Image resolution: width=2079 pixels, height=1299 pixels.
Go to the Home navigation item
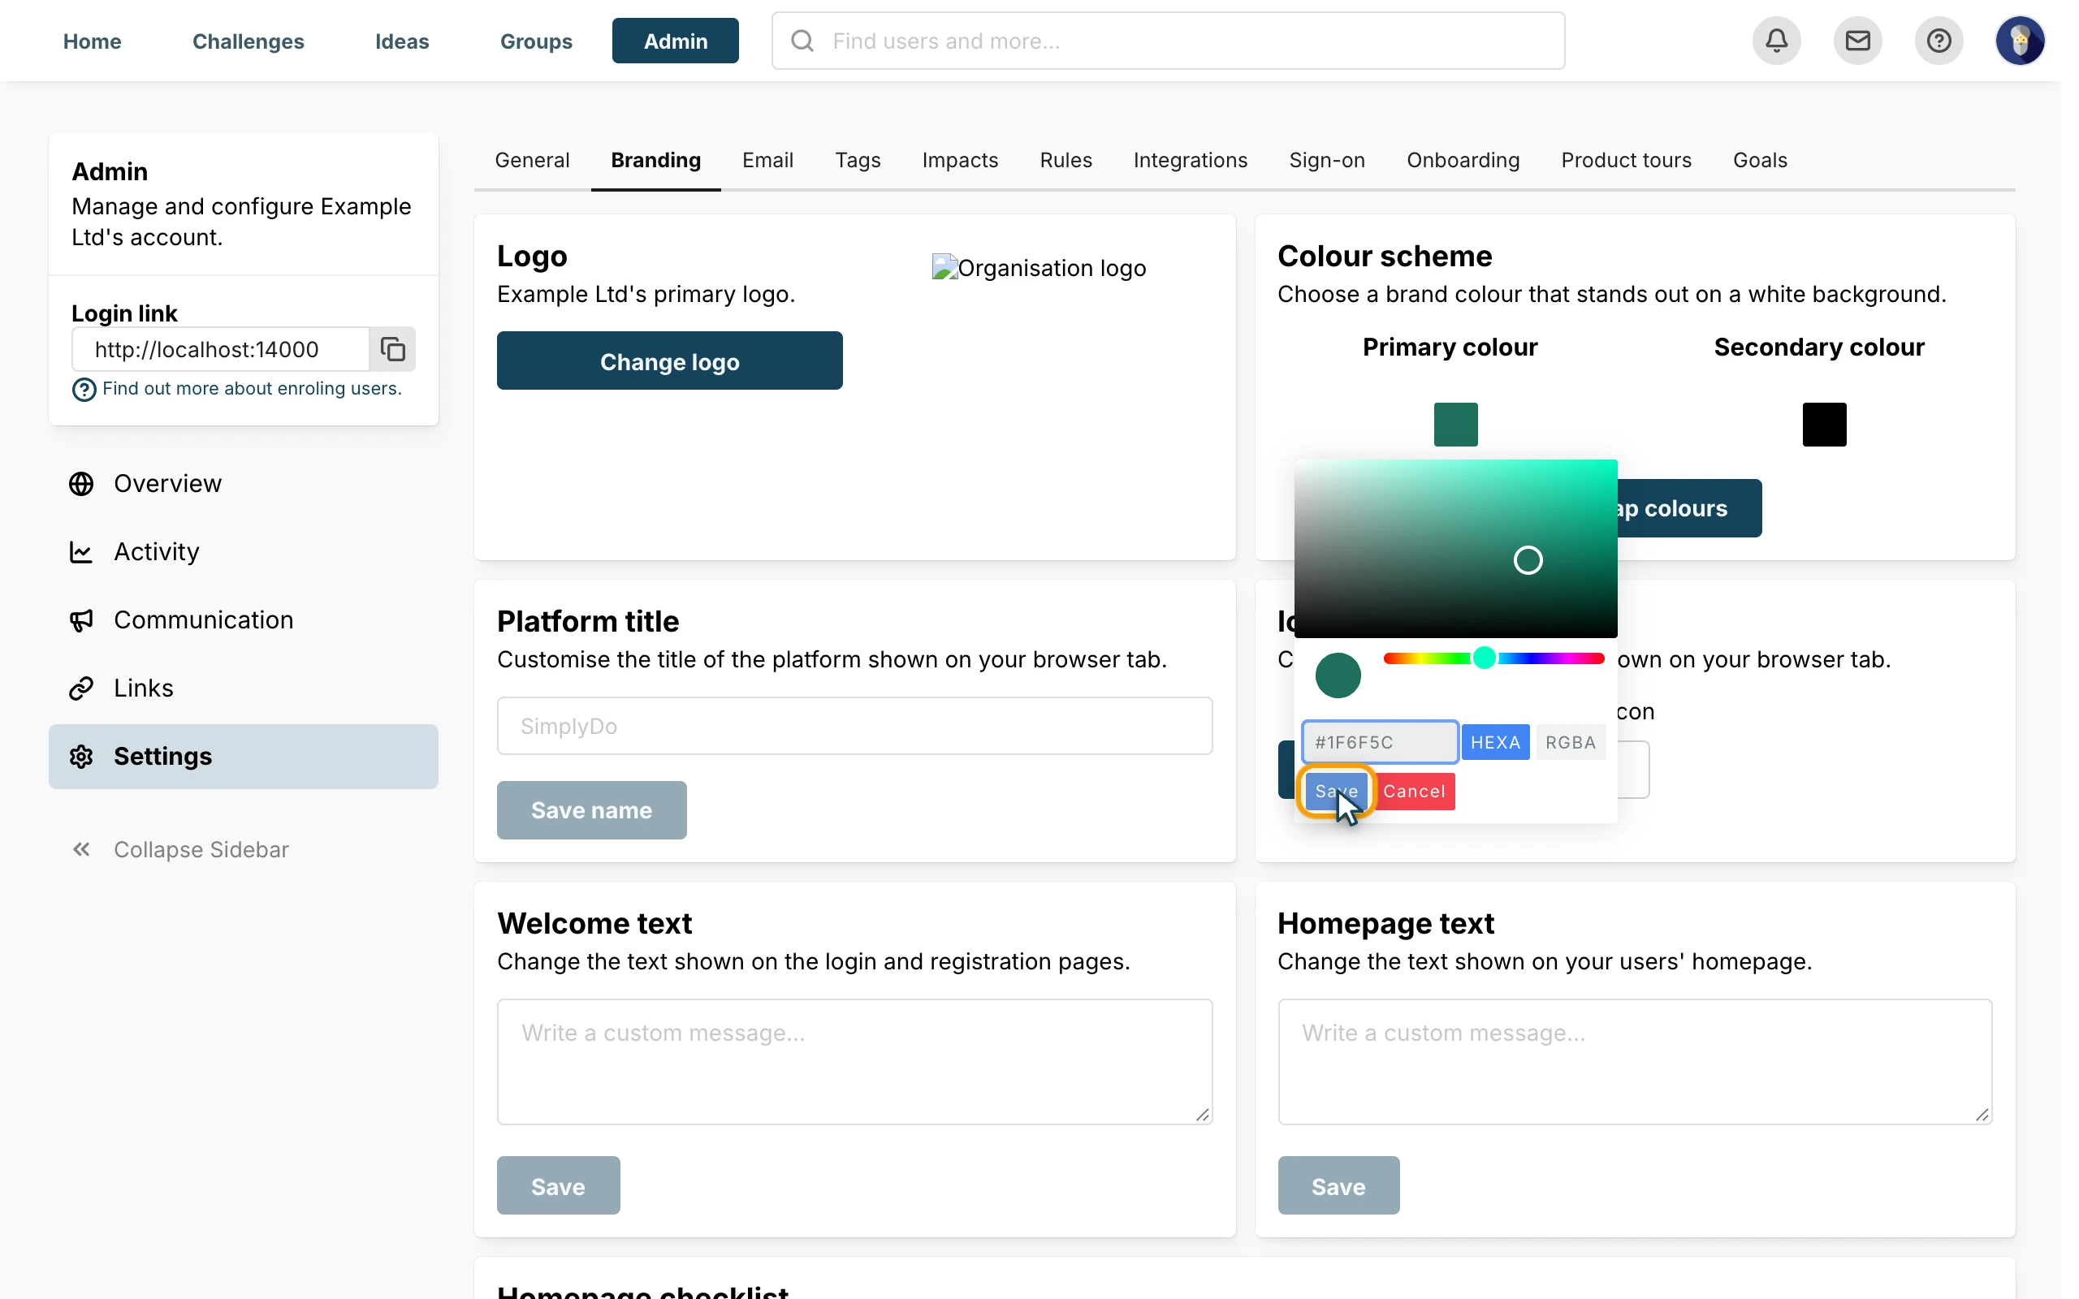[92, 41]
